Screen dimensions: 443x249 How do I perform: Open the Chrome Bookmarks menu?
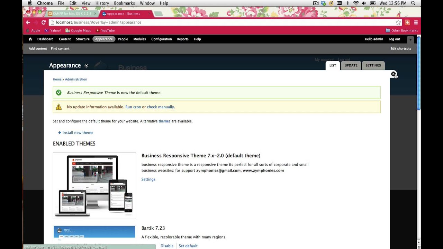pyautogui.click(x=125, y=3)
